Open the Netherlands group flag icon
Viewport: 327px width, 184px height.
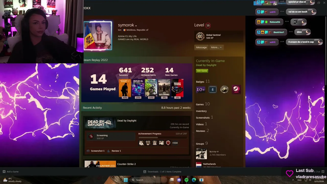tap(199, 165)
